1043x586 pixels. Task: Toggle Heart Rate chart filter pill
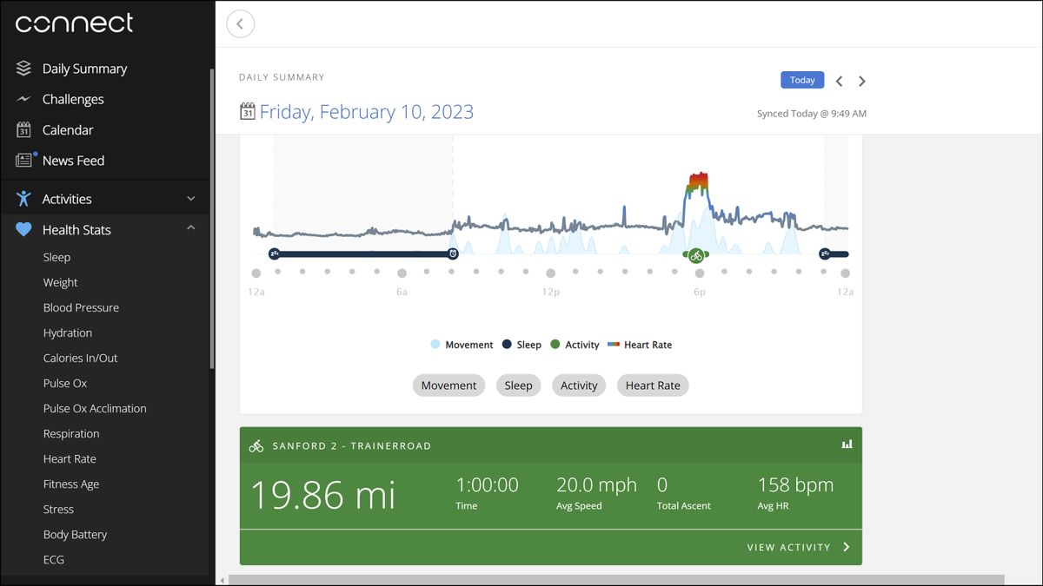(653, 385)
